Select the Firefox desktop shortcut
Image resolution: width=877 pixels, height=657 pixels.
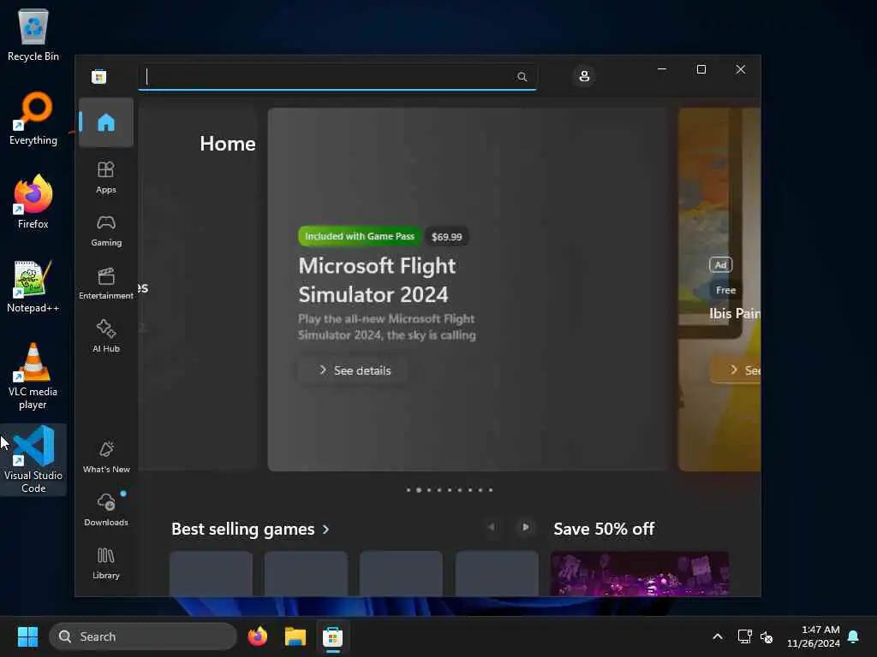[x=33, y=202]
